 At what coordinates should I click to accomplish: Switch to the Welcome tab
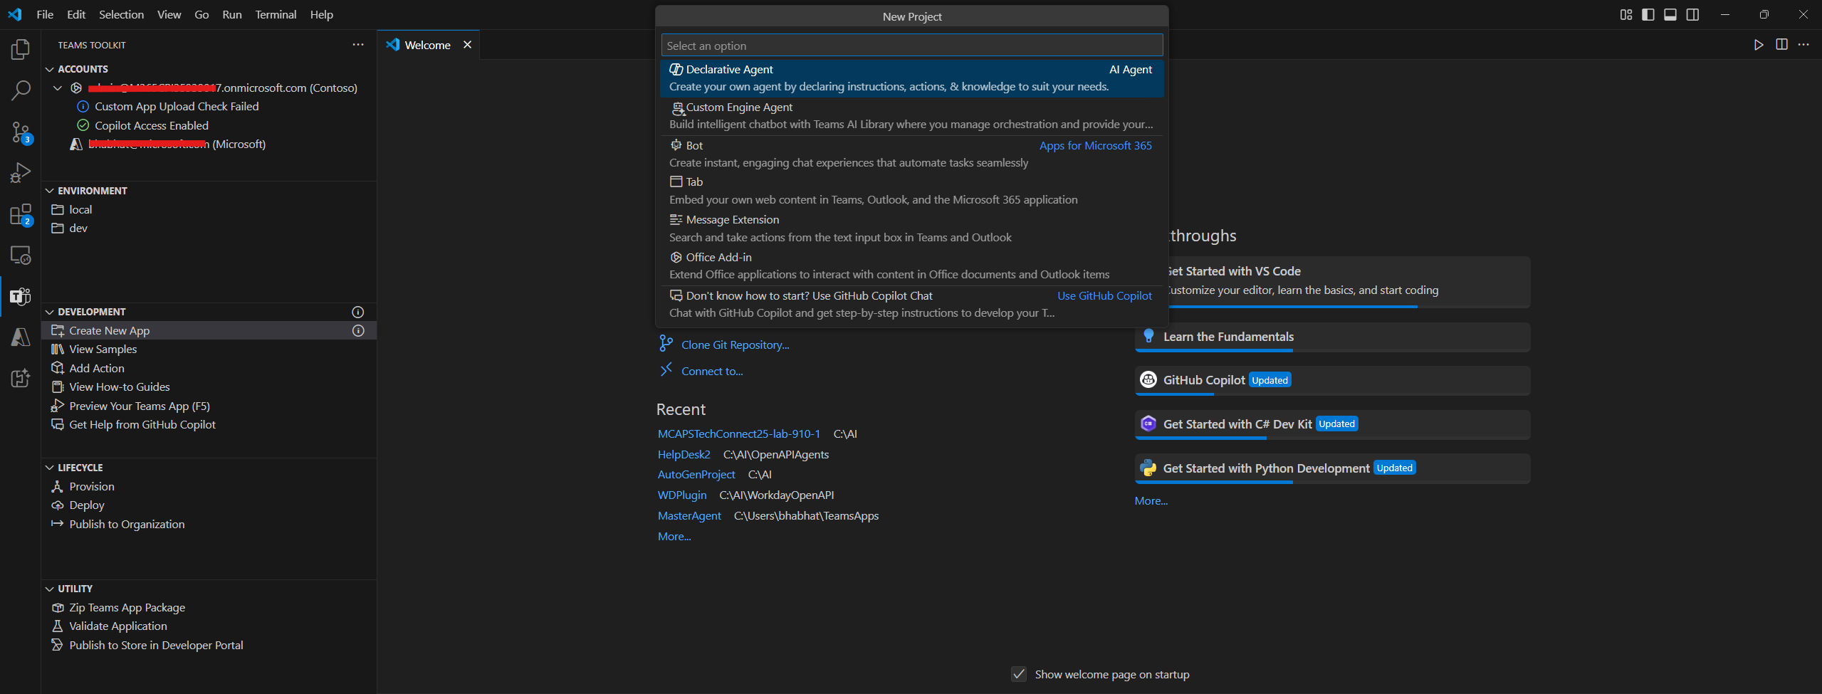pos(428,45)
